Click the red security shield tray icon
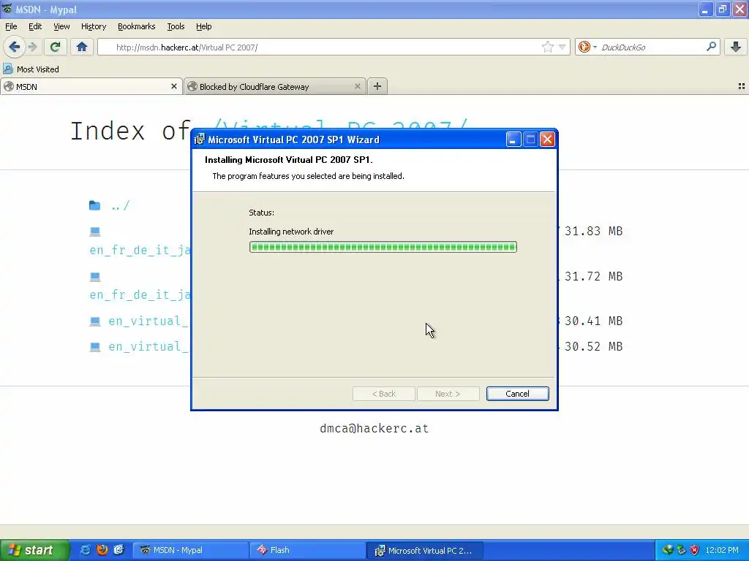The width and height of the screenshot is (749, 561). pos(695,550)
